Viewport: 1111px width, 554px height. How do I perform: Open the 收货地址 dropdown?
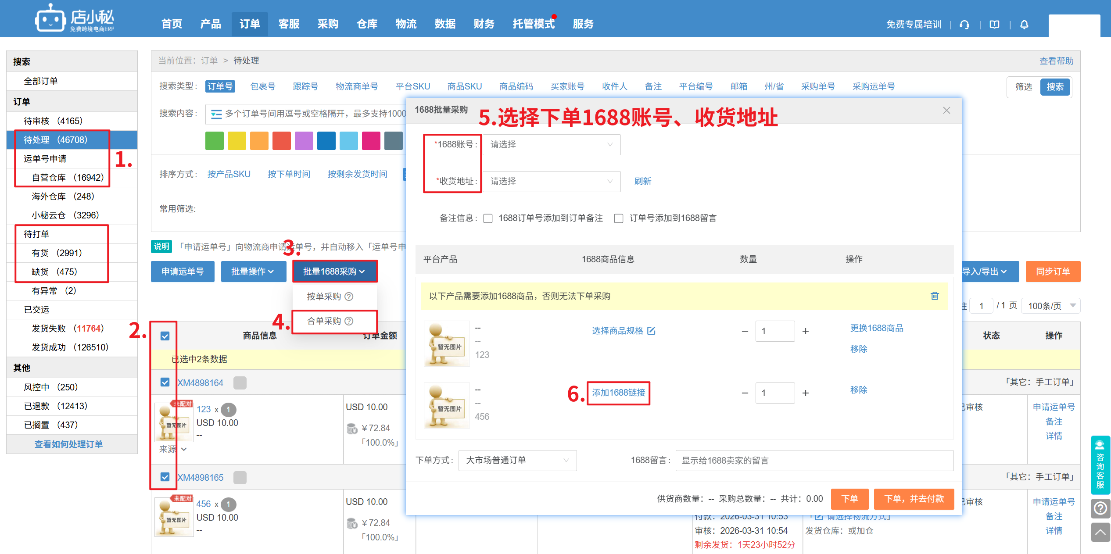[551, 182]
